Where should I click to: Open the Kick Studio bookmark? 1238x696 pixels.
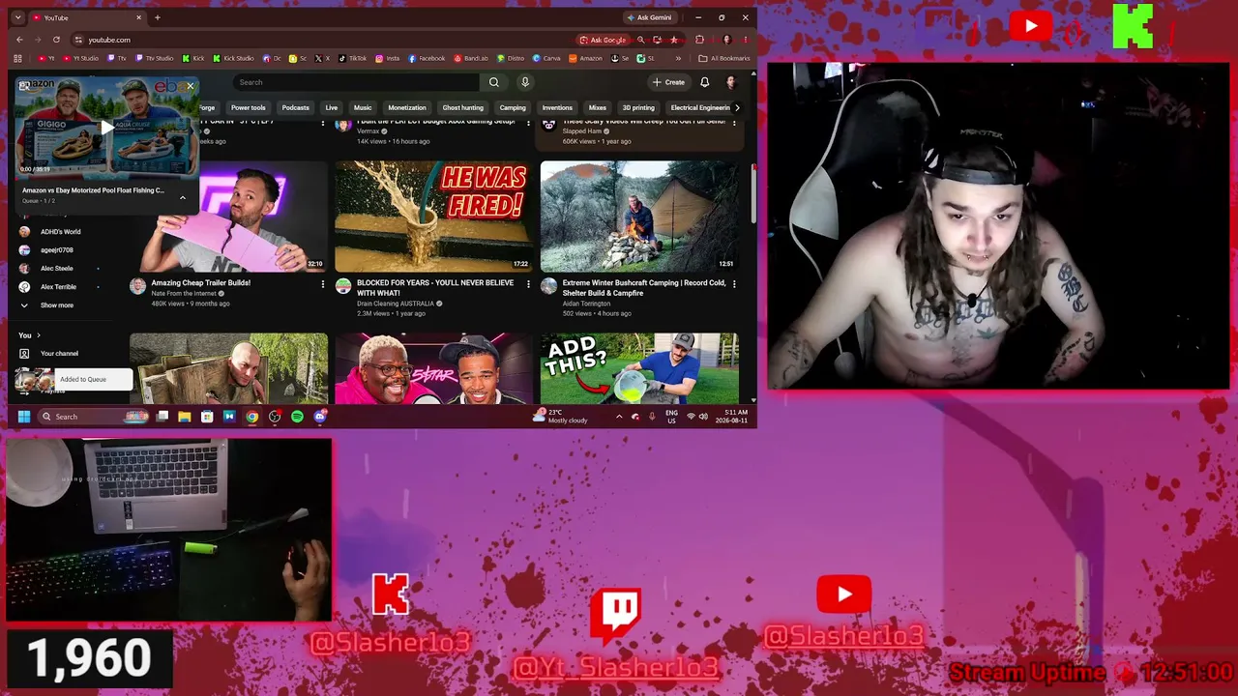click(x=233, y=58)
